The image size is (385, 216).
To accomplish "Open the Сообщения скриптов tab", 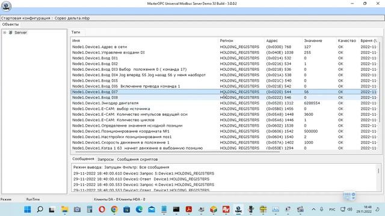I will coord(137,159).
